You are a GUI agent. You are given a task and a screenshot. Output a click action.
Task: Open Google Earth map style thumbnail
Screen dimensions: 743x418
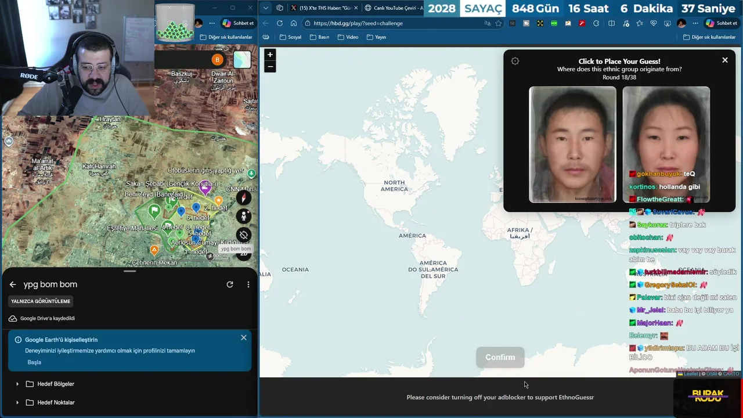[x=242, y=60]
